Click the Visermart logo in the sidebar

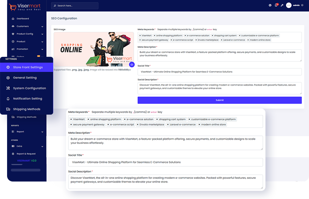(25, 7)
